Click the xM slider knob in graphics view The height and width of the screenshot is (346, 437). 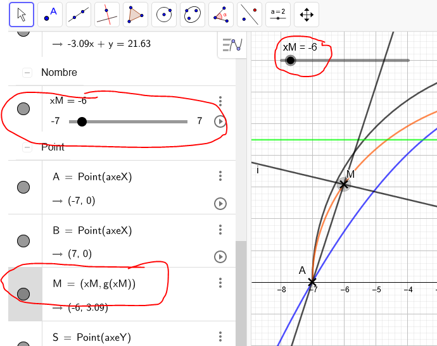pyautogui.click(x=290, y=60)
